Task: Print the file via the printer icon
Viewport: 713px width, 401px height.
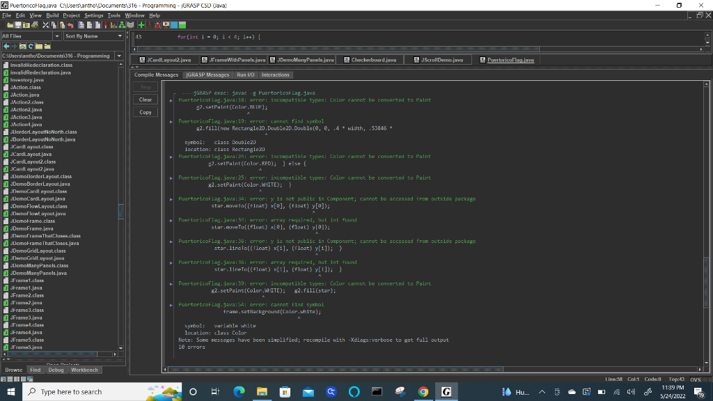Action: pos(34,26)
